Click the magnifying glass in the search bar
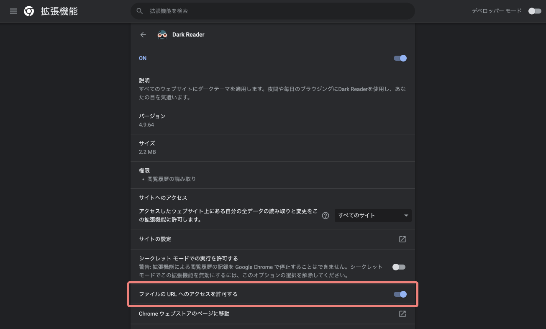The width and height of the screenshot is (546, 329). tap(139, 11)
